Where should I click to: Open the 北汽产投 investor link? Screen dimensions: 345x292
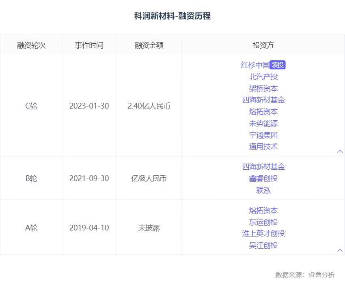(x=263, y=77)
